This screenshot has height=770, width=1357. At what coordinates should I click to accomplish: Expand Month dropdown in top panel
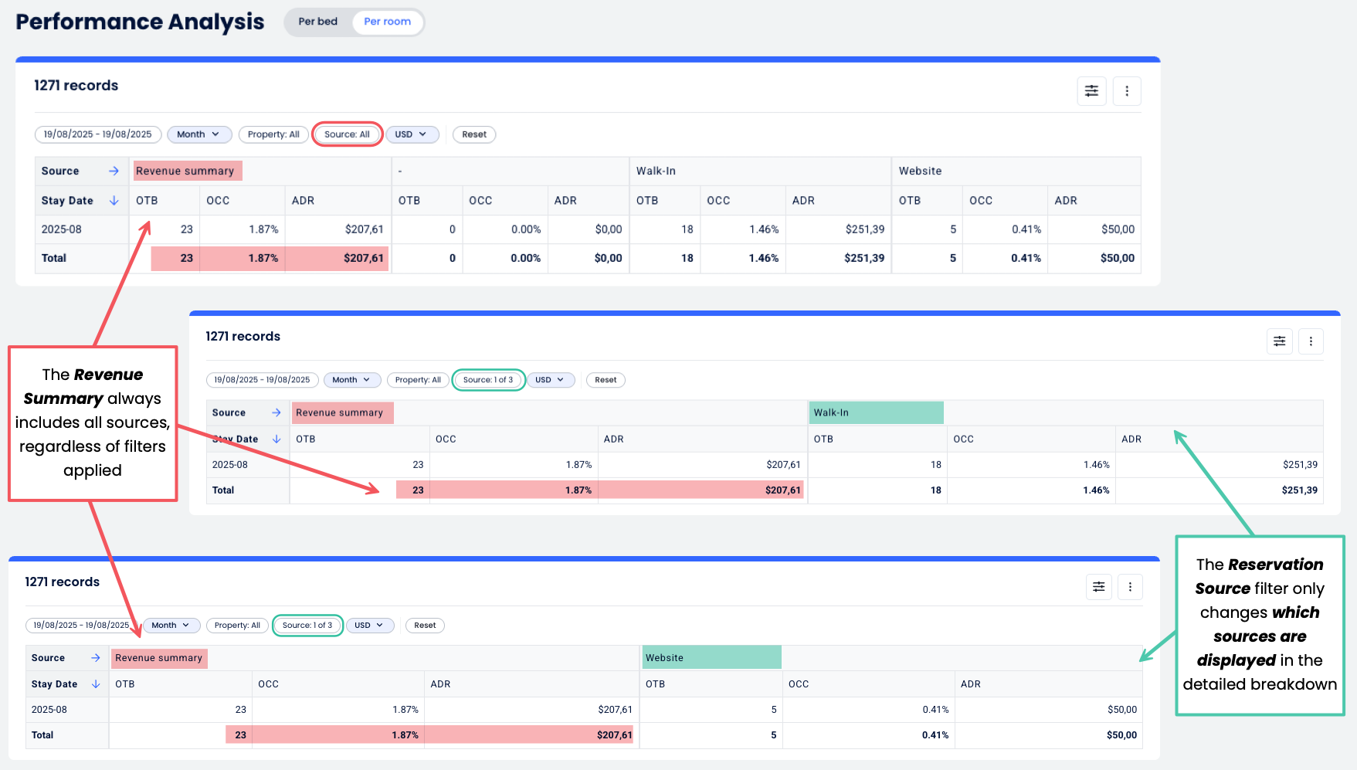(x=198, y=134)
